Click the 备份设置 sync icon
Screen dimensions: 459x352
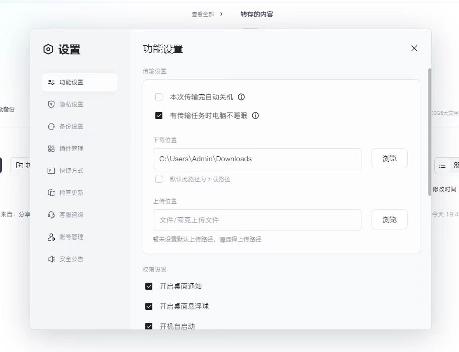tap(51, 127)
